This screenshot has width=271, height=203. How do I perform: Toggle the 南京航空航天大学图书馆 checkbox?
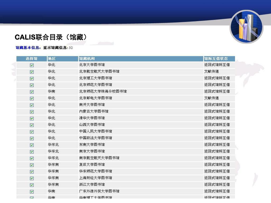32,158
